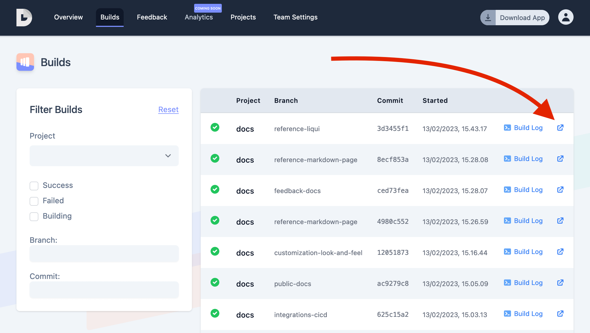Image resolution: width=590 pixels, height=333 pixels.
Task: Open the Project filter dropdown
Action: click(104, 156)
